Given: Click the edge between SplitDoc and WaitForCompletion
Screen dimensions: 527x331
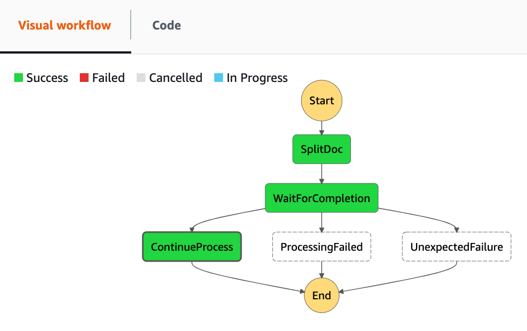Looking at the screenshot, I should coord(321,174).
